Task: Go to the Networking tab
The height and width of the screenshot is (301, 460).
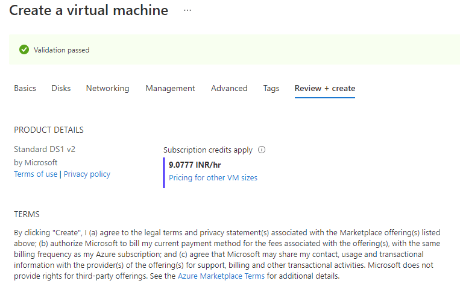Action: coord(107,89)
